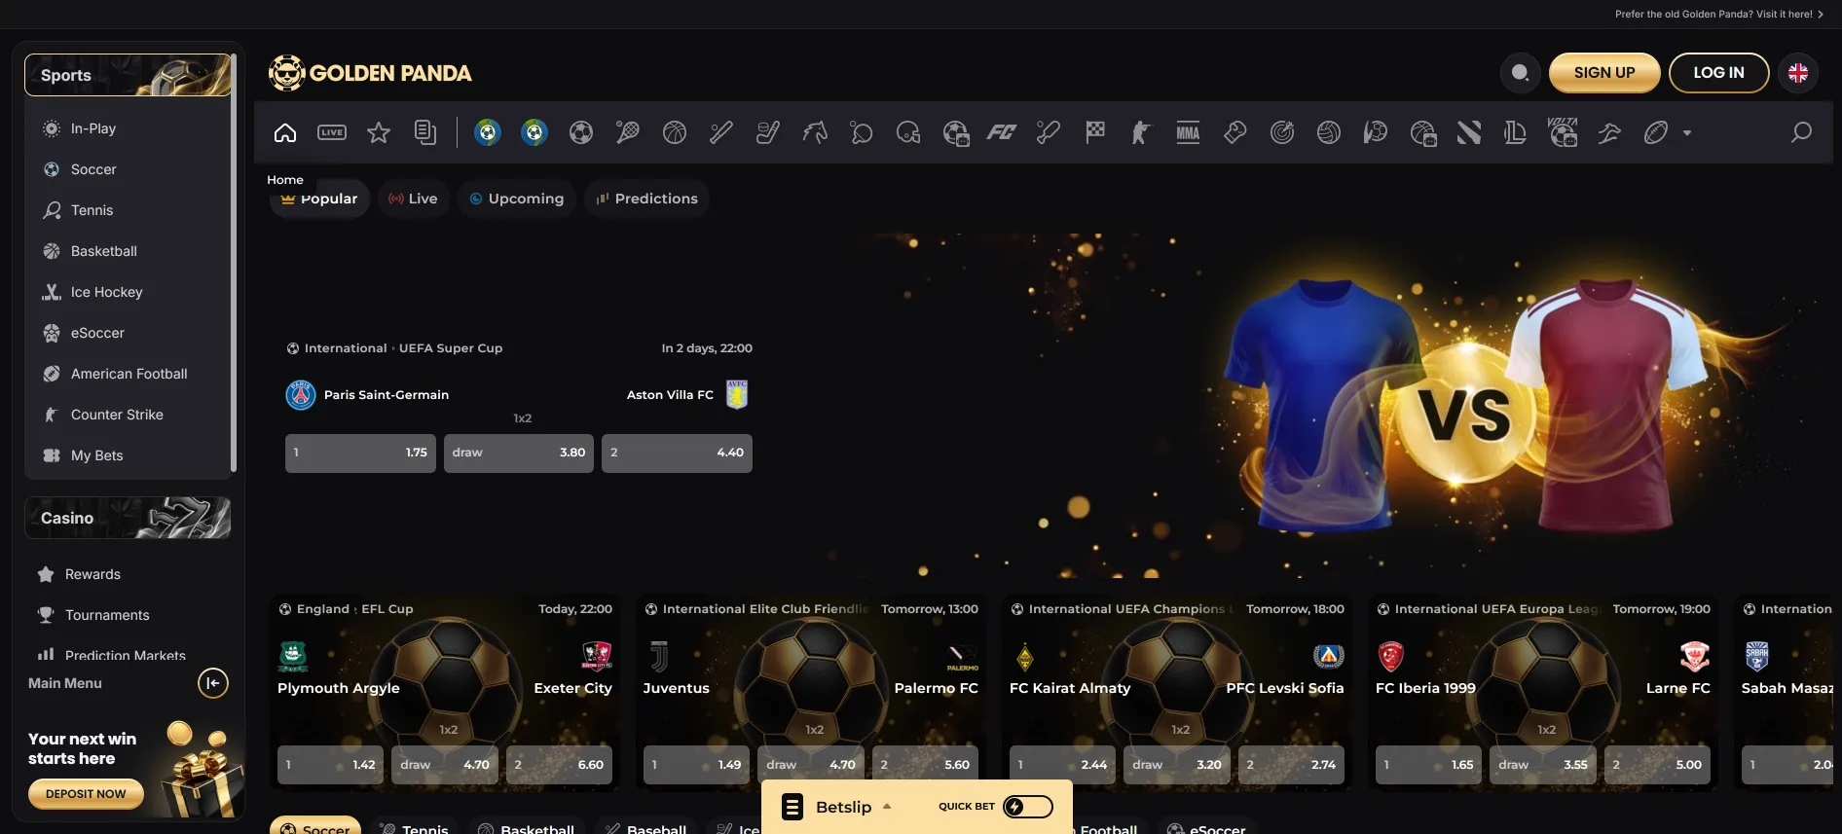This screenshot has width=1842, height=834.
Task: Select the League of Legends icon
Action: coord(1515,132)
